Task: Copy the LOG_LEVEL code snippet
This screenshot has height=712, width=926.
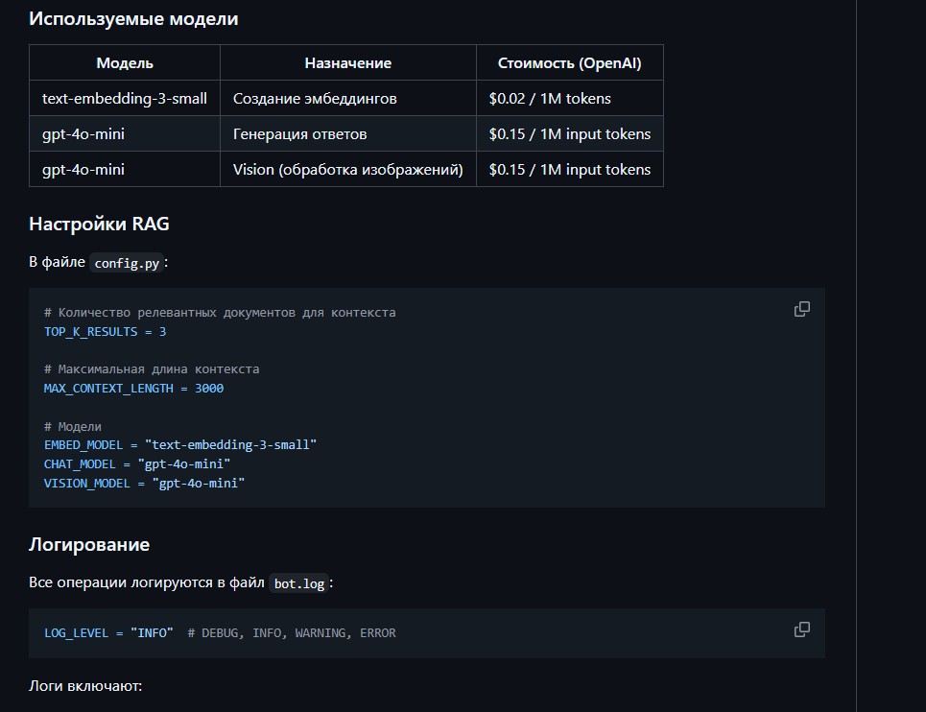Action: pyautogui.click(x=802, y=629)
